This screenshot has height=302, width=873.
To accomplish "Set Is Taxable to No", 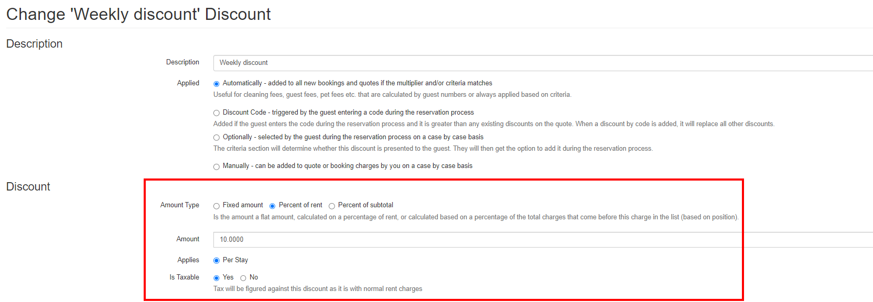I will pos(243,278).
